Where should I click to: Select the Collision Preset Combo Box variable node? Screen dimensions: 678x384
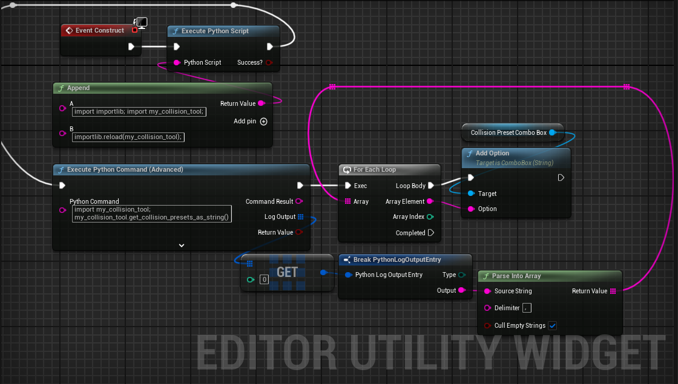click(512, 132)
